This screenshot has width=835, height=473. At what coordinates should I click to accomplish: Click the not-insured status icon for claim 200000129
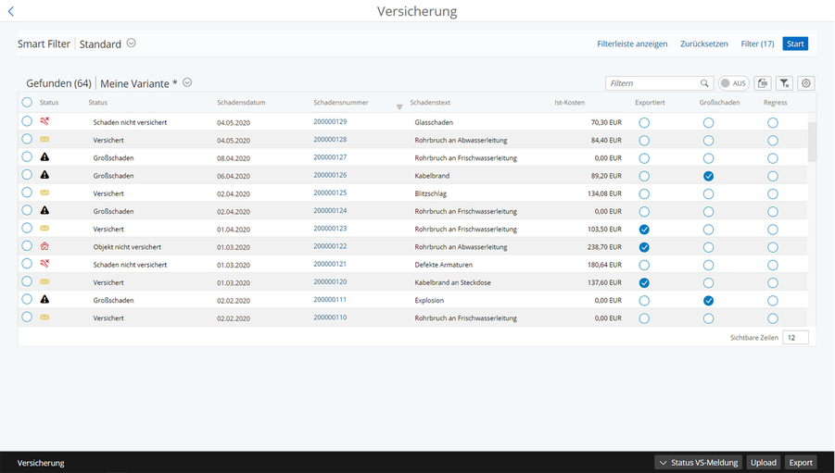coord(44,121)
